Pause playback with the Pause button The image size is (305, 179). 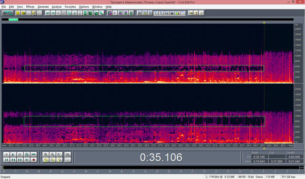[x=20, y=155]
